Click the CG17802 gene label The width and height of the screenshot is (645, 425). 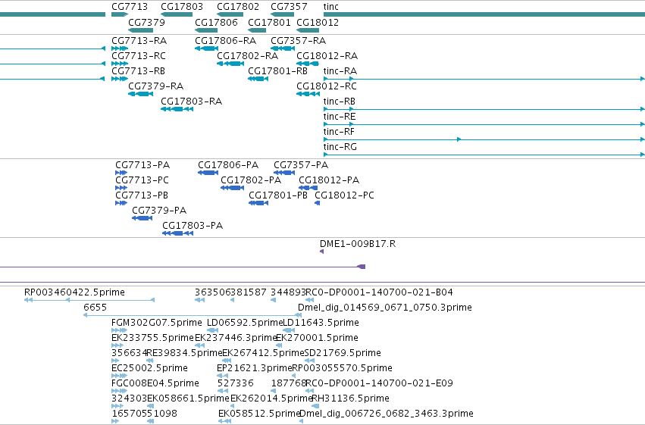click(238, 7)
